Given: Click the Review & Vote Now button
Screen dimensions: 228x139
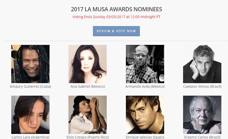Looking at the screenshot, I should pyautogui.click(x=116, y=31).
